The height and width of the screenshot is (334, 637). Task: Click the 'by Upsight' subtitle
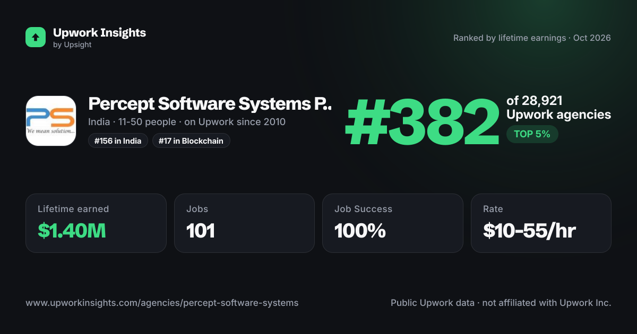(x=72, y=45)
